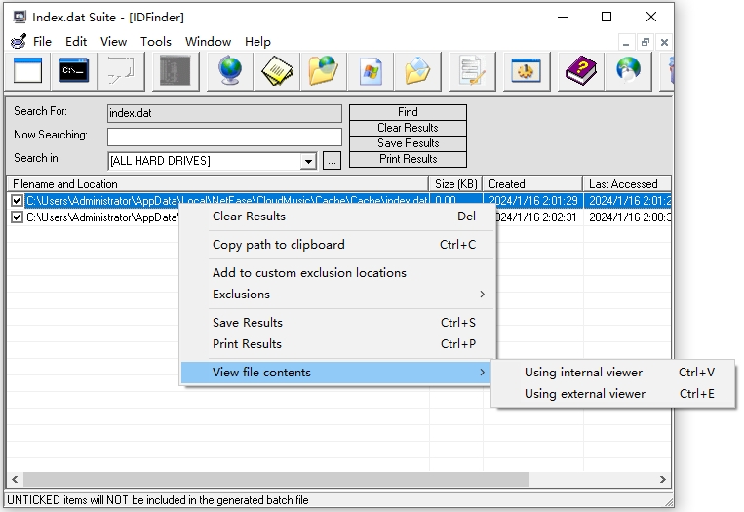Sort by Created column header
Screen dimensions: 744x512
(x=532, y=184)
